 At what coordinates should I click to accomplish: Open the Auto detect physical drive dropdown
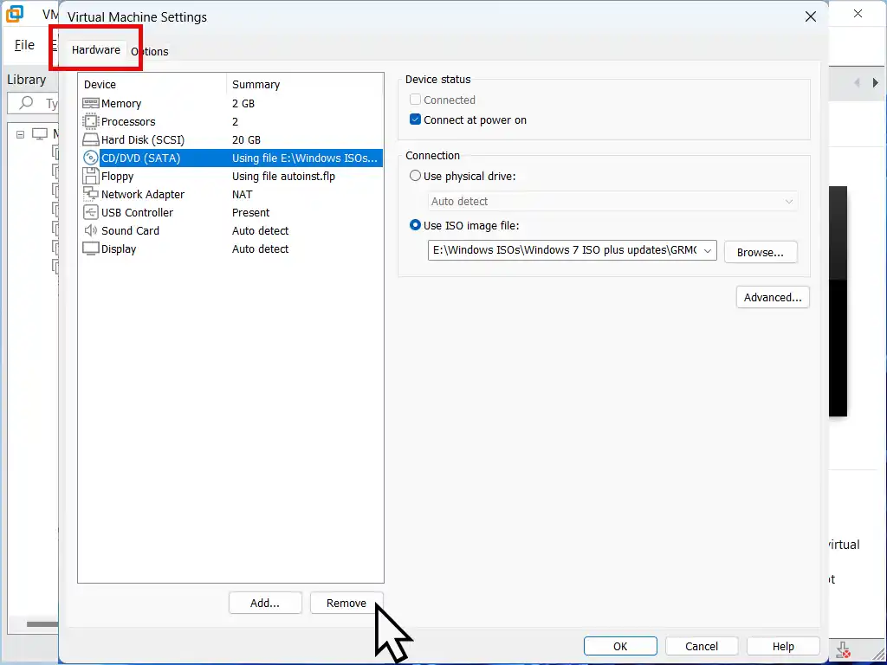tap(612, 201)
